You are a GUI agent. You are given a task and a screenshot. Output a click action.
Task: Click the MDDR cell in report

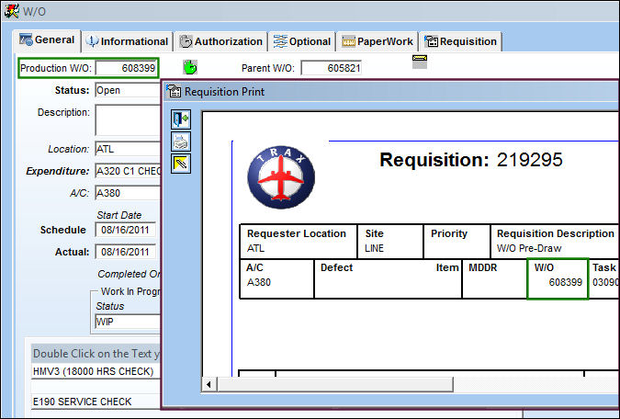(x=494, y=278)
